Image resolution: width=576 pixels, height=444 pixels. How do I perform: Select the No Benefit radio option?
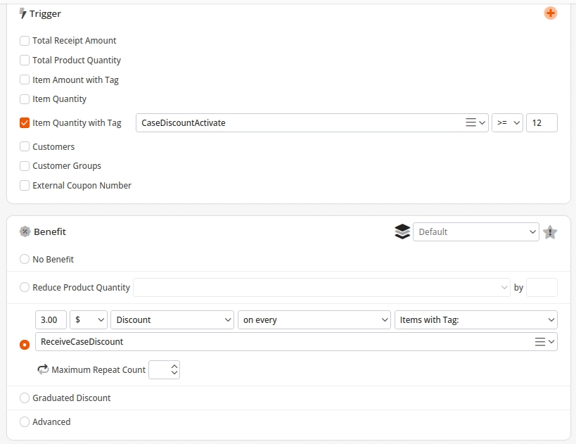(25, 260)
